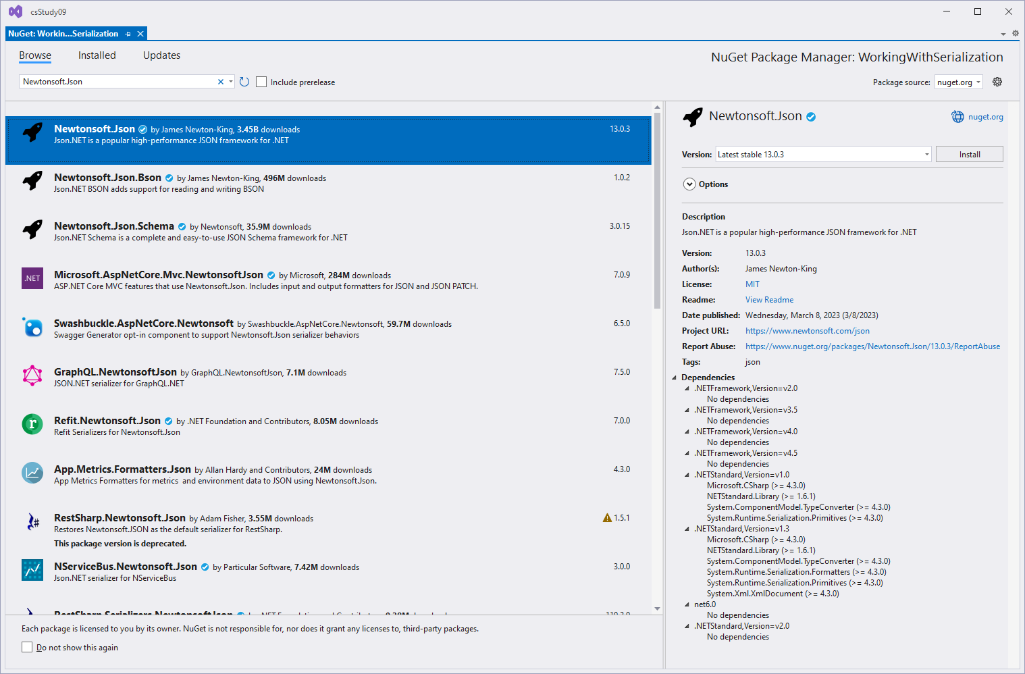The height and width of the screenshot is (674, 1025).
Task: Collapse .NETFramework,Version=v2.0 node
Action: [687, 388]
